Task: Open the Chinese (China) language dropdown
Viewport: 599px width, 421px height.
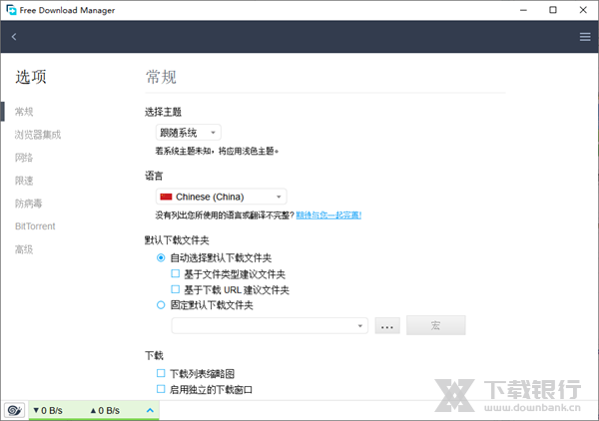Action: click(222, 197)
